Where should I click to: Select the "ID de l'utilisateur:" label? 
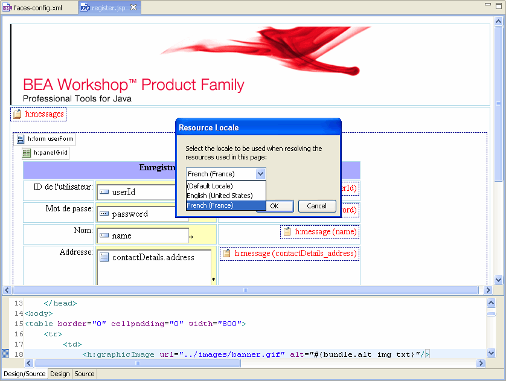point(63,187)
